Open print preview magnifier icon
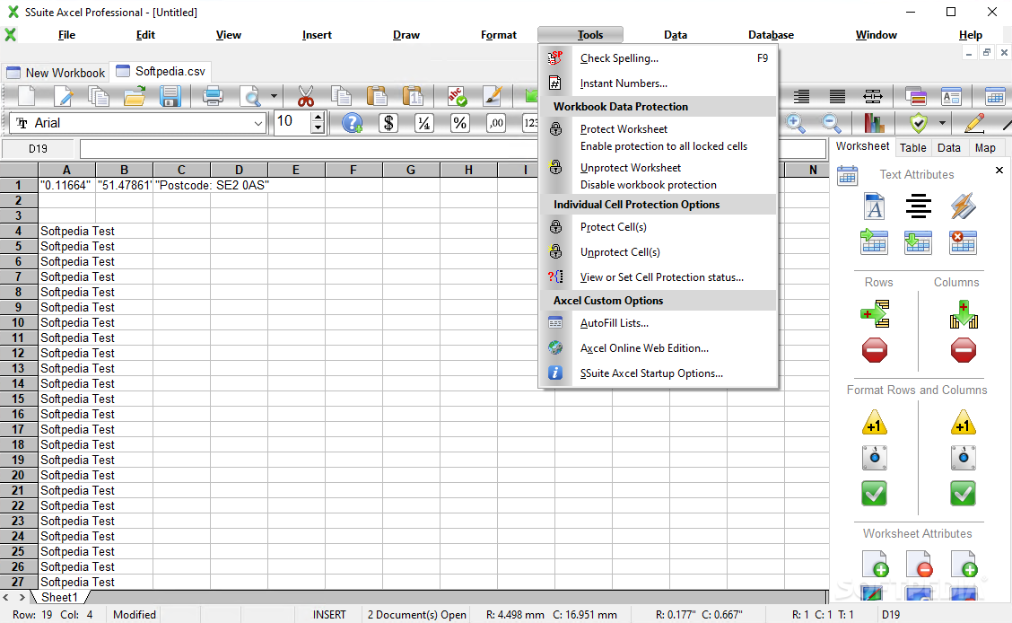 click(249, 96)
